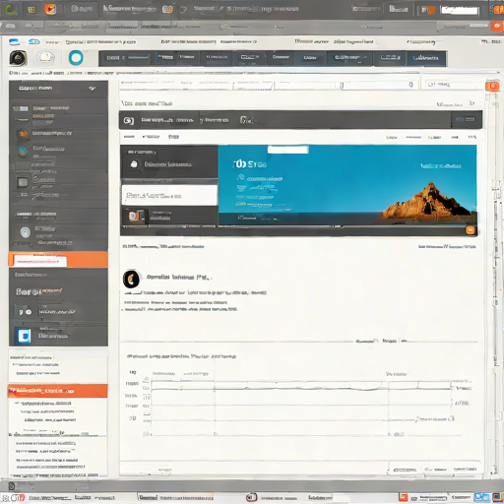
Task: Click the orange square button beside search field
Action: (492, 86)
